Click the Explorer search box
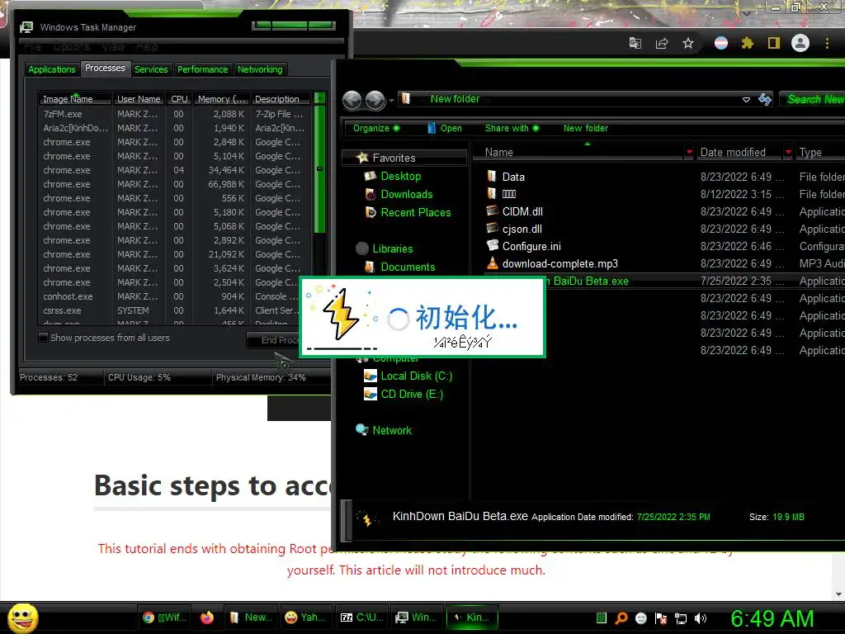Viewport: 845px width, 634px height. 814,99
